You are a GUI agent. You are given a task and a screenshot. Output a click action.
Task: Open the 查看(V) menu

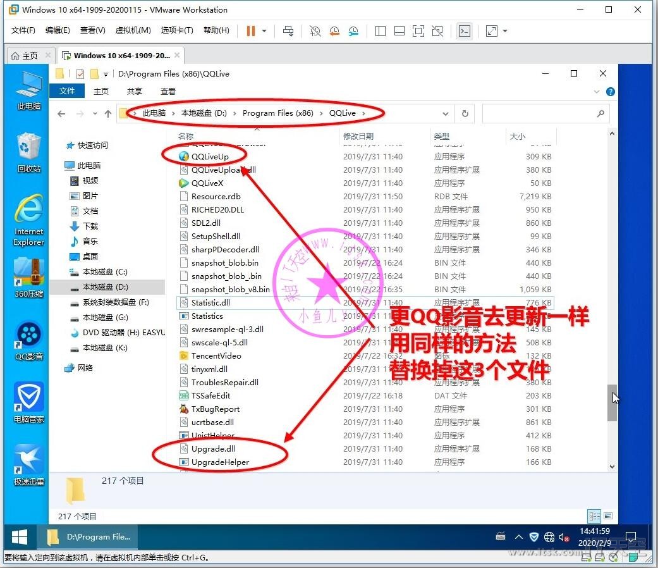coord(93,30)
